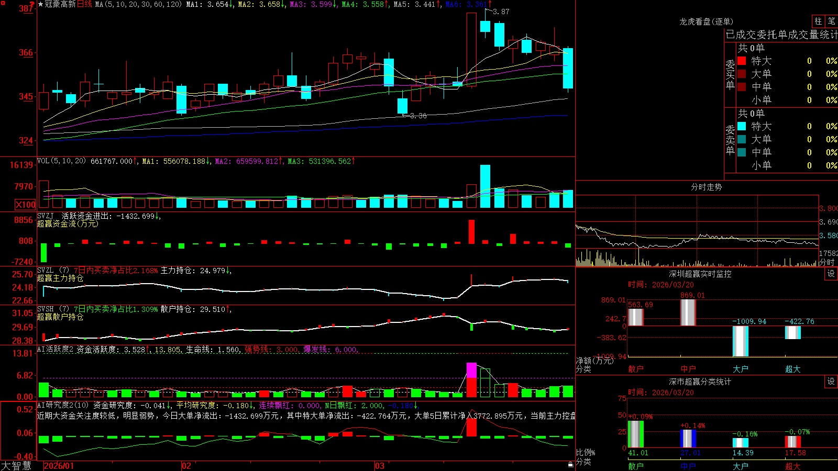Click the tallest cyan volume bar
838x471 pixels.
point(486,186)
